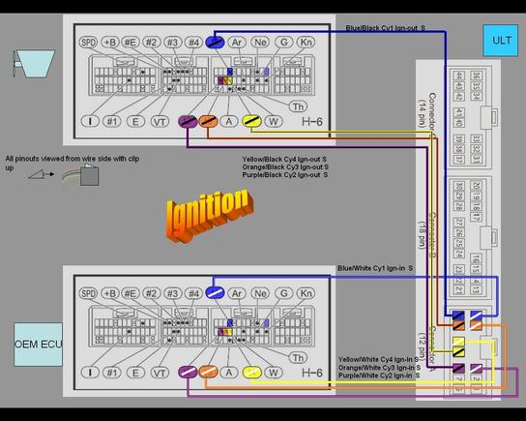Click the H-6 label in the OEM ECU diagram
This screenshot has width=526, height=421.
pyautogui.click(x=312, y=373)
